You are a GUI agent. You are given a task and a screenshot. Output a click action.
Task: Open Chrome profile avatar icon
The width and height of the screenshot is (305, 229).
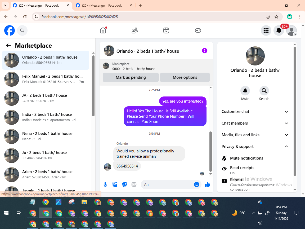[x=290, y=17]
